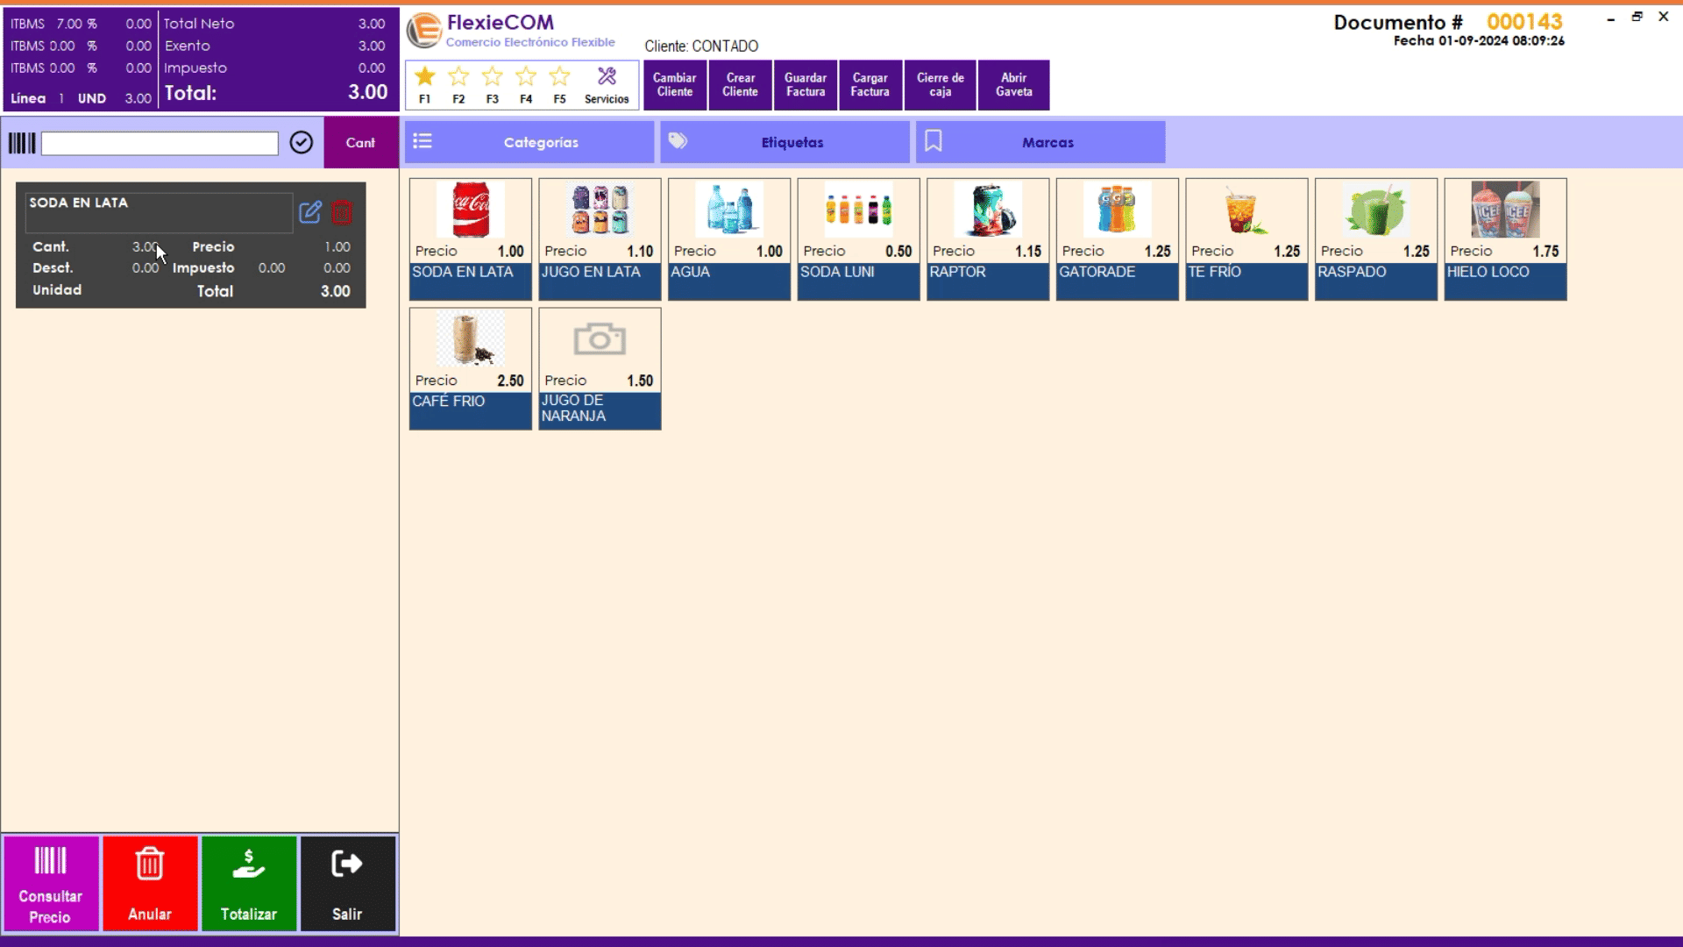Open the Categorías tab

(x=529, y=142)
